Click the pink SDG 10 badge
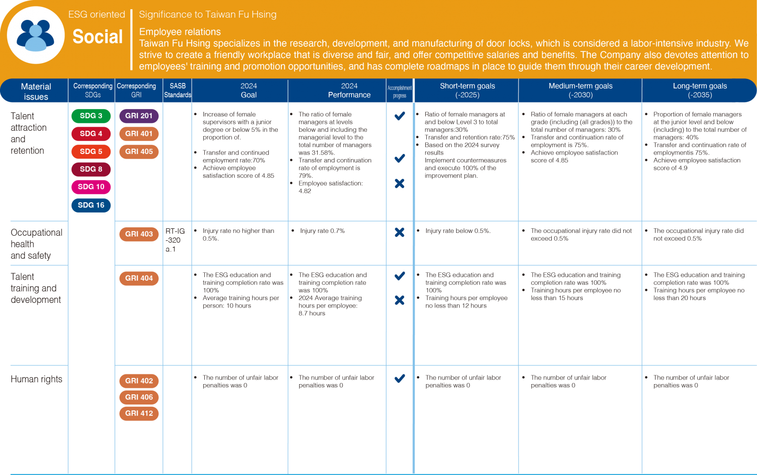757x475 pixels. click(91, 187)
